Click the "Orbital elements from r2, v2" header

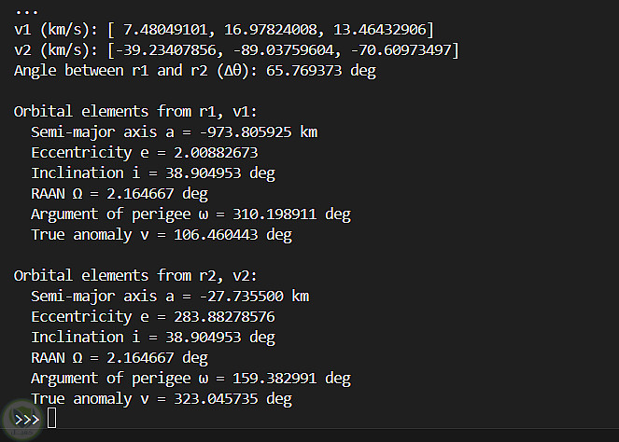[x=134, y=275]
